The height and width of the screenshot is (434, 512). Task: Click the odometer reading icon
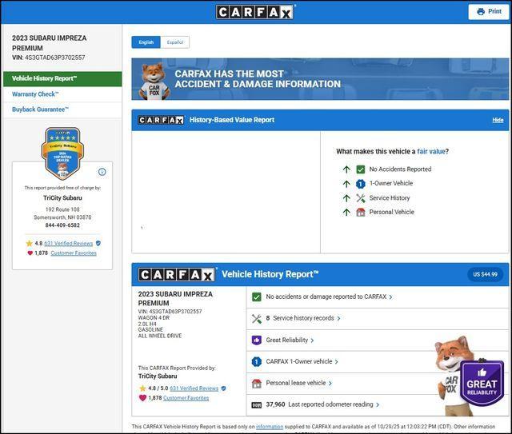257,405
